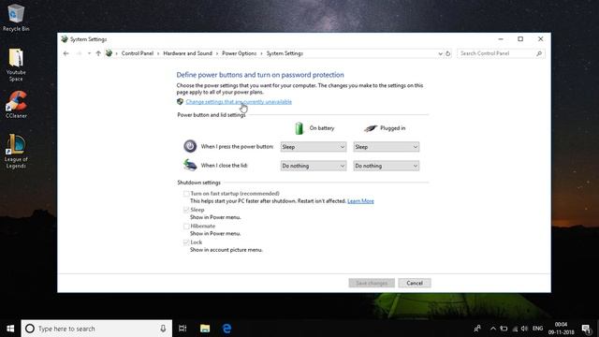599x337 pixels.
Task: Click the Plugged in plug icon
Action: 371,128
